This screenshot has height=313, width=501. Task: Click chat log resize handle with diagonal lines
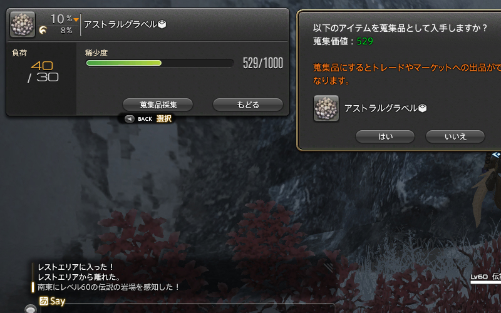[x=328, y=268]
